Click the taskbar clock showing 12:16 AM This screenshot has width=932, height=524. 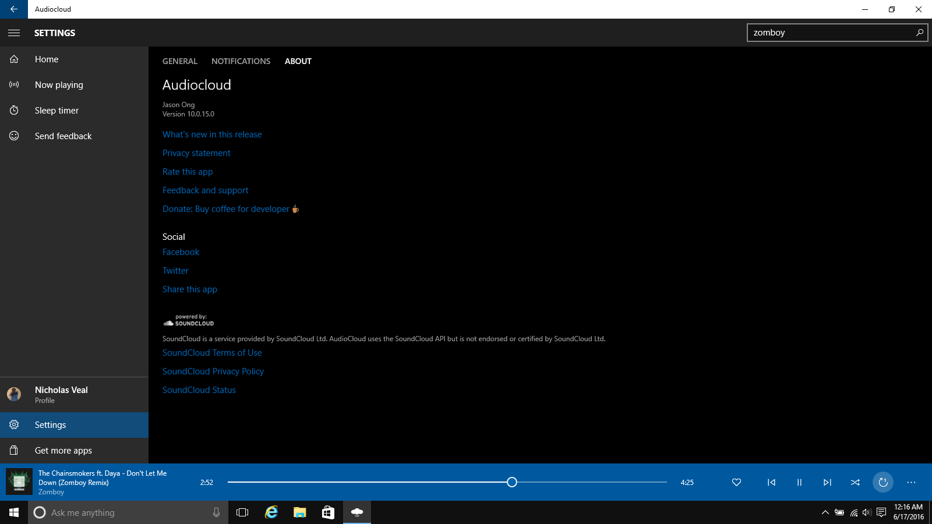908,512
